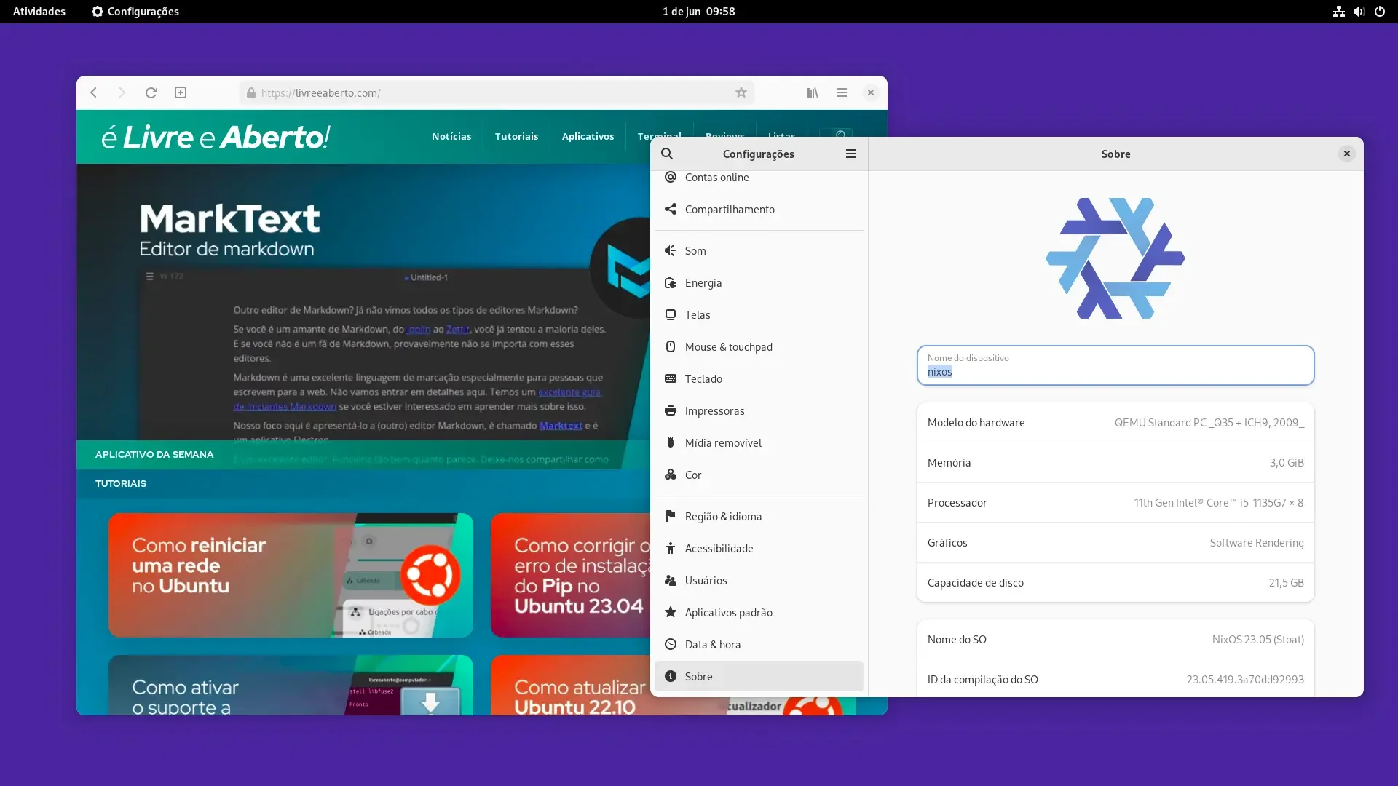Click ID da compilação do SO row
Image resolution: width=1398 pixels, height=786 pixels.
1115,680
